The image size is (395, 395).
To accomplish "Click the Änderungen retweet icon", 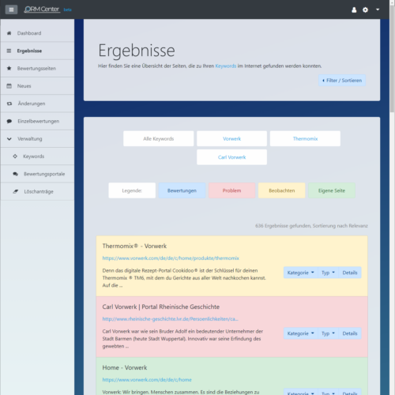I will [x=9, y=103].
